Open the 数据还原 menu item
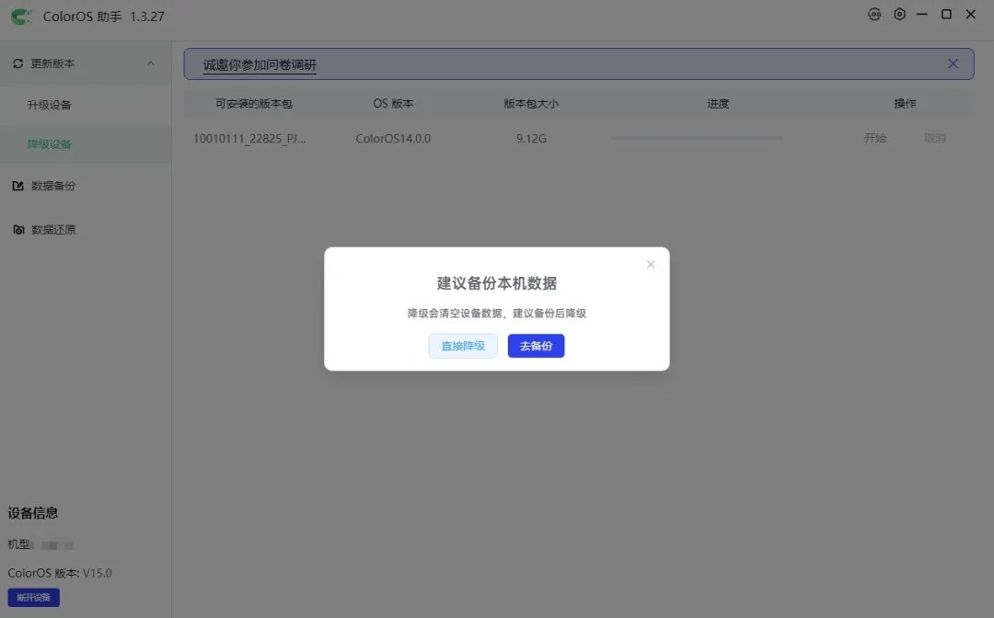The image size is (994, 618). point(53,229)
